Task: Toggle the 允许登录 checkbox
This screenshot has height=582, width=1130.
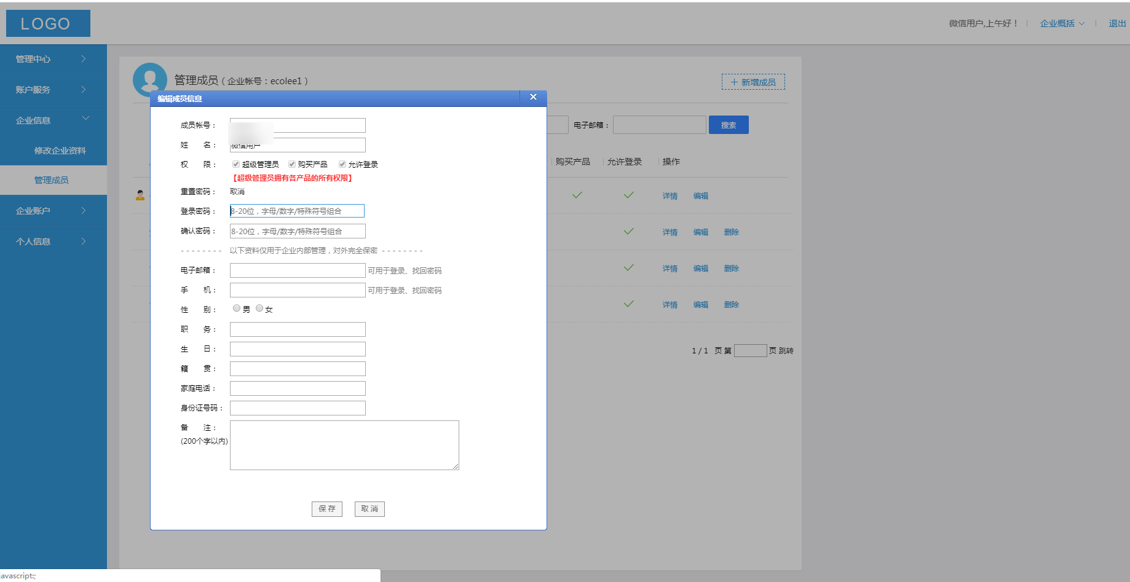Action: (342, 164)
